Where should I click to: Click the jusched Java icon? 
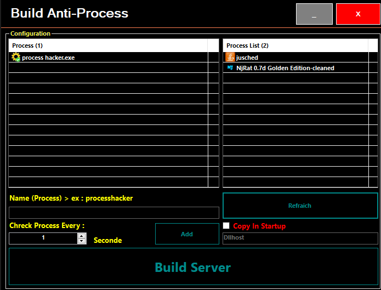(230, 57)
